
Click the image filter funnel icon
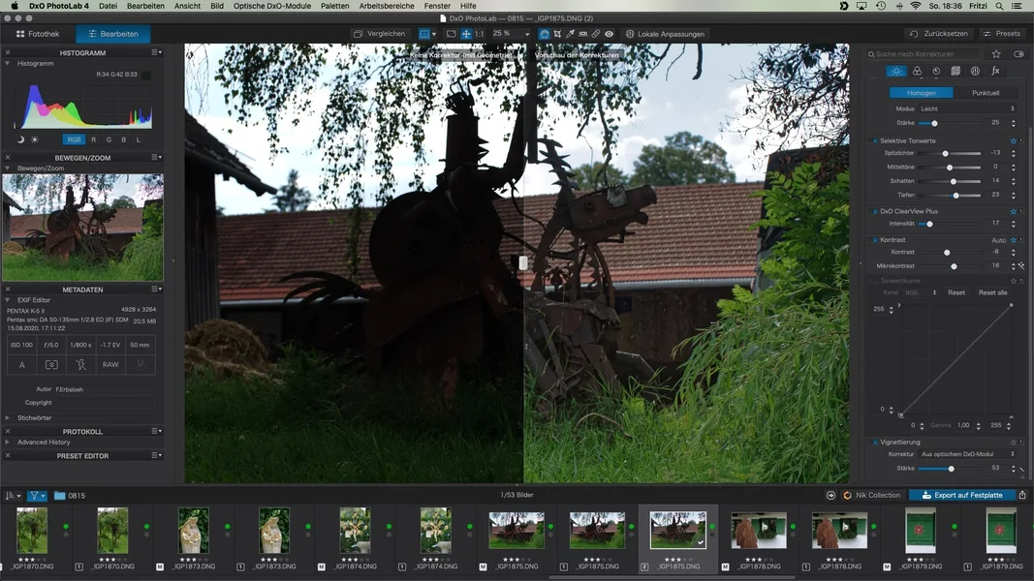point(36,496)
